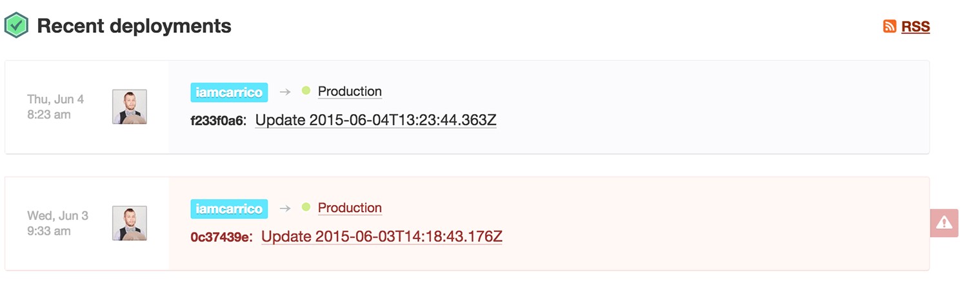Viewport: 965px width, 283px height.
Task: Click the green status dot on the Jun 3 deployment
Action: 306,207
